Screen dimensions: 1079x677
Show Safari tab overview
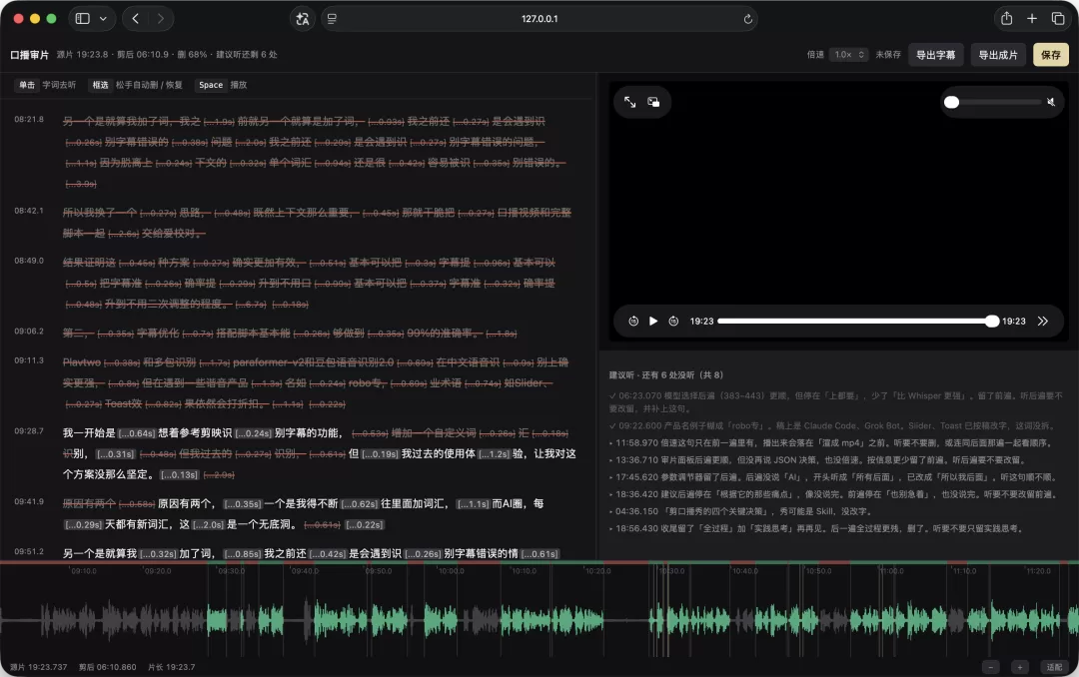coord(1058,19)
